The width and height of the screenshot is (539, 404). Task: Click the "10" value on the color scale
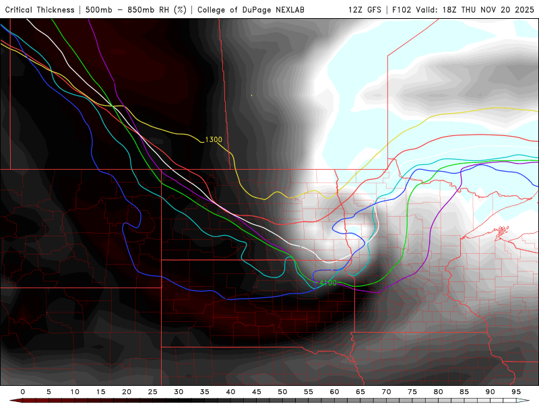75,392
